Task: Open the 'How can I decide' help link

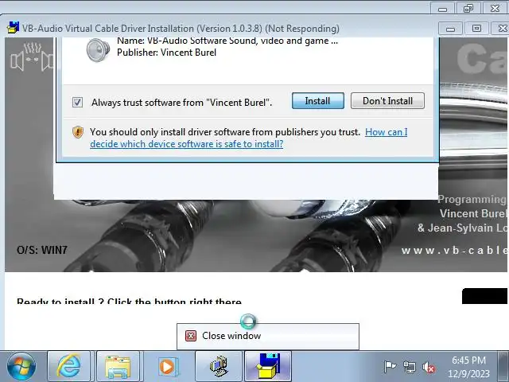Action: point(249,138)
